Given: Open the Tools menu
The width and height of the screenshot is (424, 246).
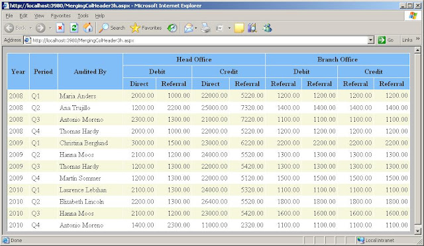Looking at the screenshot, I should coord(83,16).
